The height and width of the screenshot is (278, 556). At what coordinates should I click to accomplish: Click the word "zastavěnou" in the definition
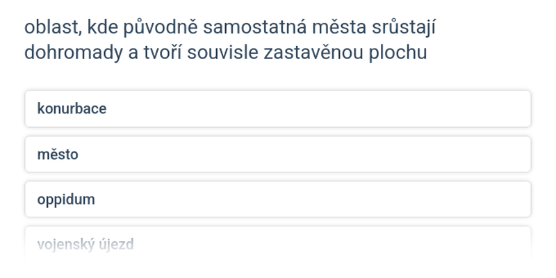click(313, 54)
